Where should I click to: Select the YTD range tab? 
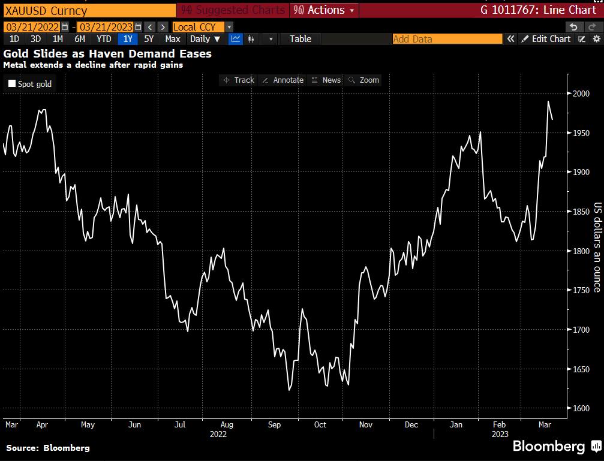tap(104, 39)
